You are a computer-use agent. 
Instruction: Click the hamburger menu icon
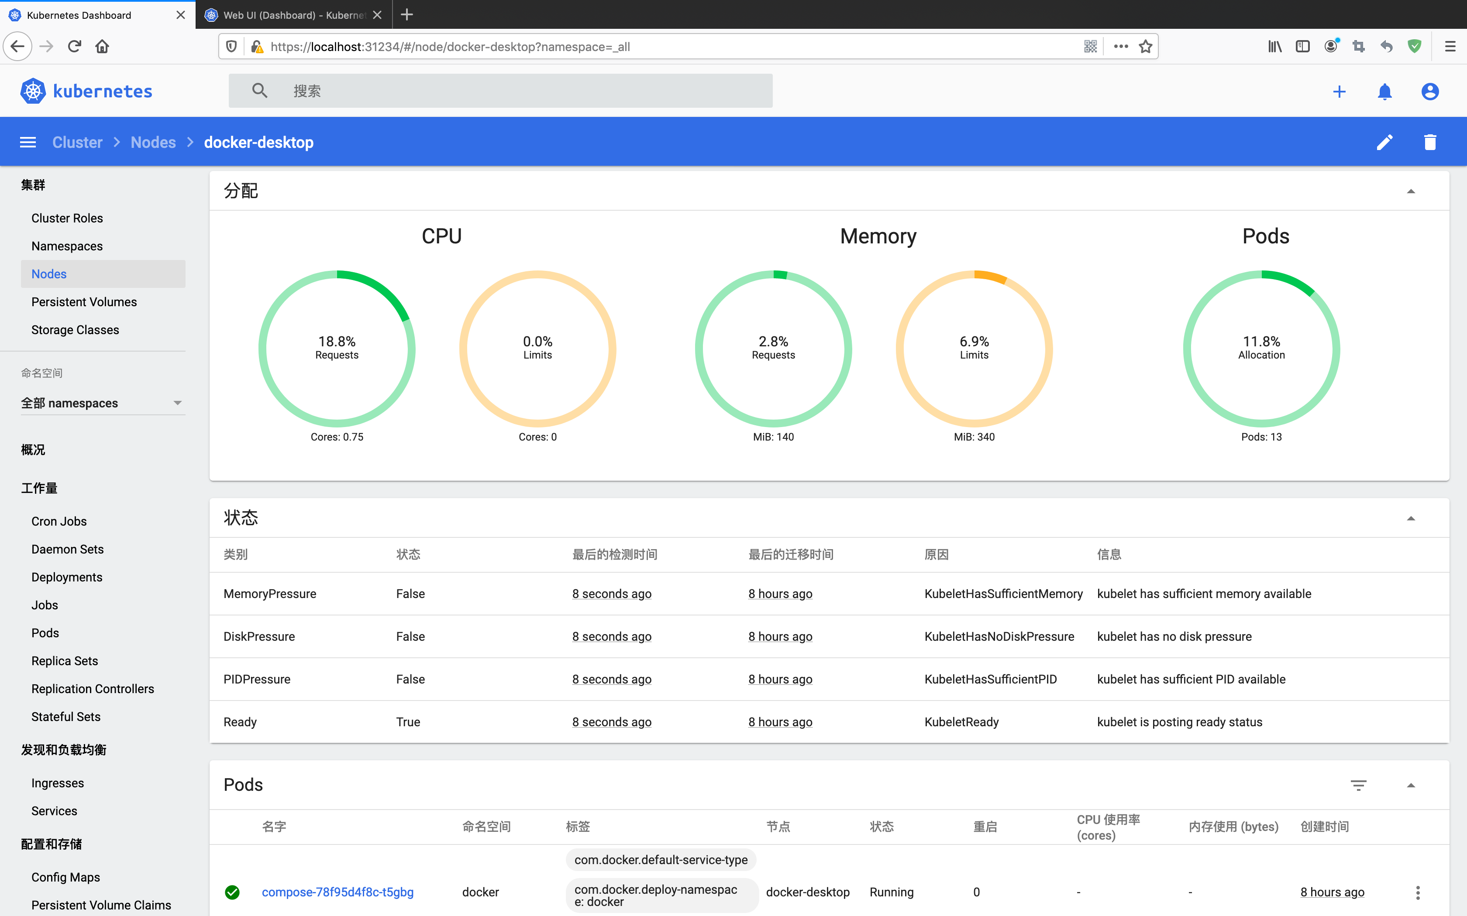(28, 143)
